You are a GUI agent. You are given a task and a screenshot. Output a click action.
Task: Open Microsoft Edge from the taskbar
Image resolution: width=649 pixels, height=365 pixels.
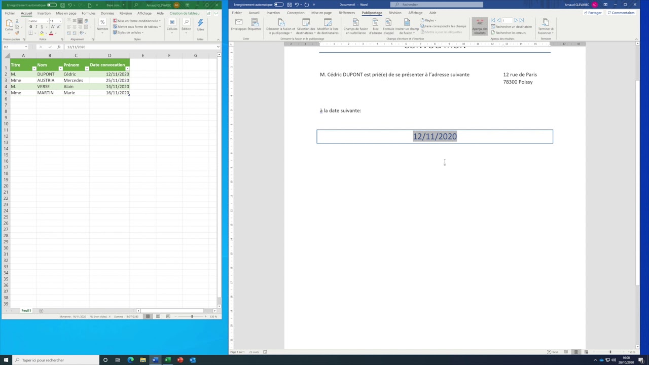point(130,360)
